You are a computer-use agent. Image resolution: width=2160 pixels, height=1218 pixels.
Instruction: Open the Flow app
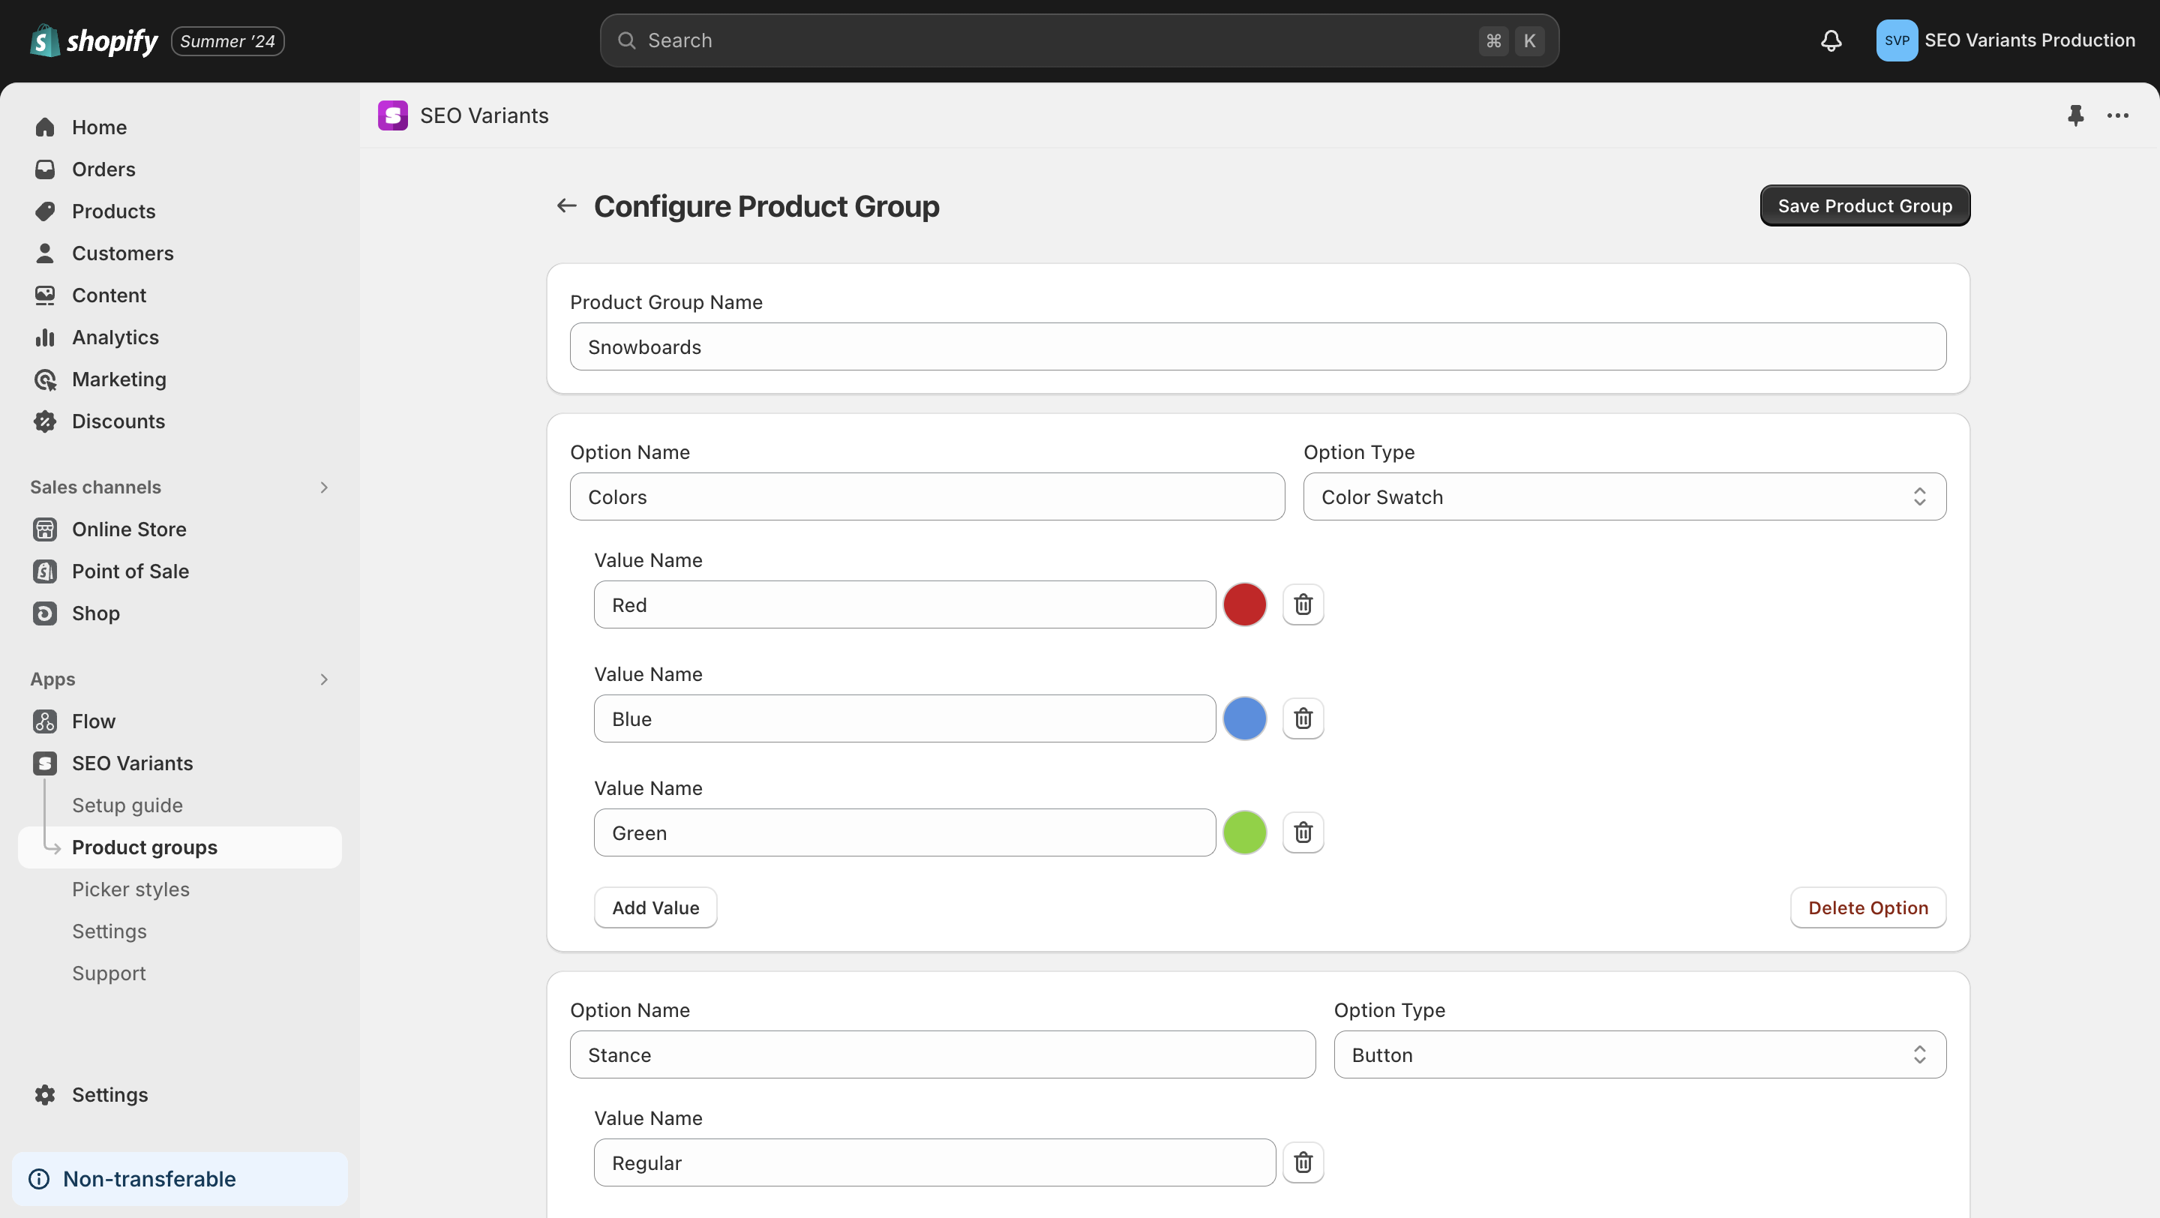click(179, 721)
